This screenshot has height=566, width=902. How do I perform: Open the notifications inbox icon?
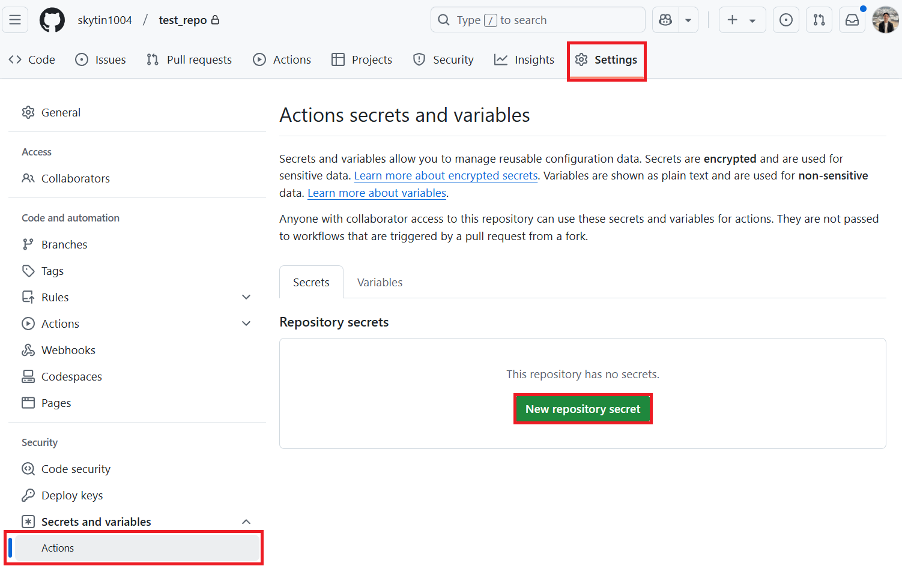coord(852,20)
